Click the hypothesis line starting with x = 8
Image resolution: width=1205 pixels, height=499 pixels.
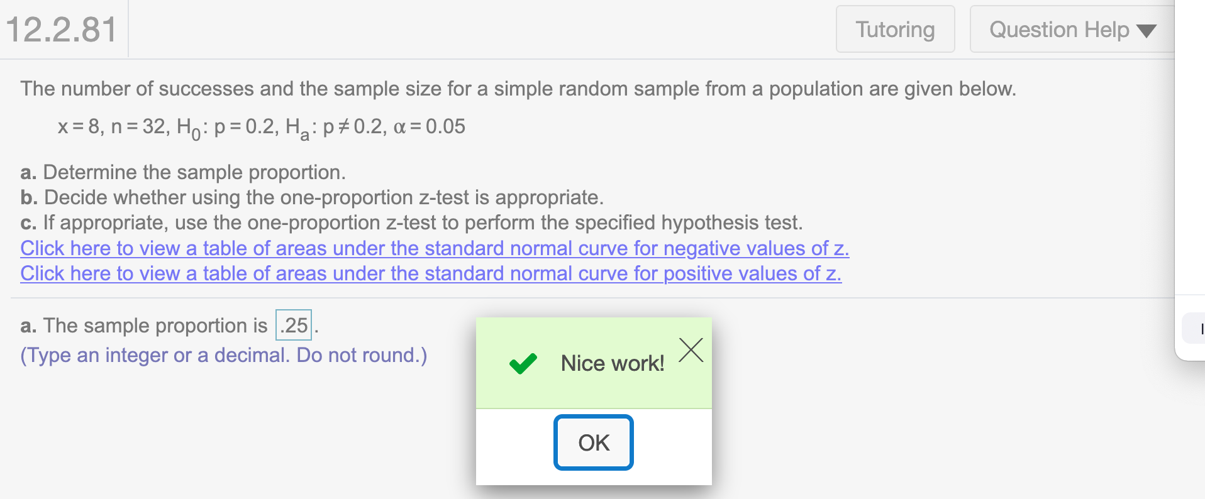pos(261,127)
